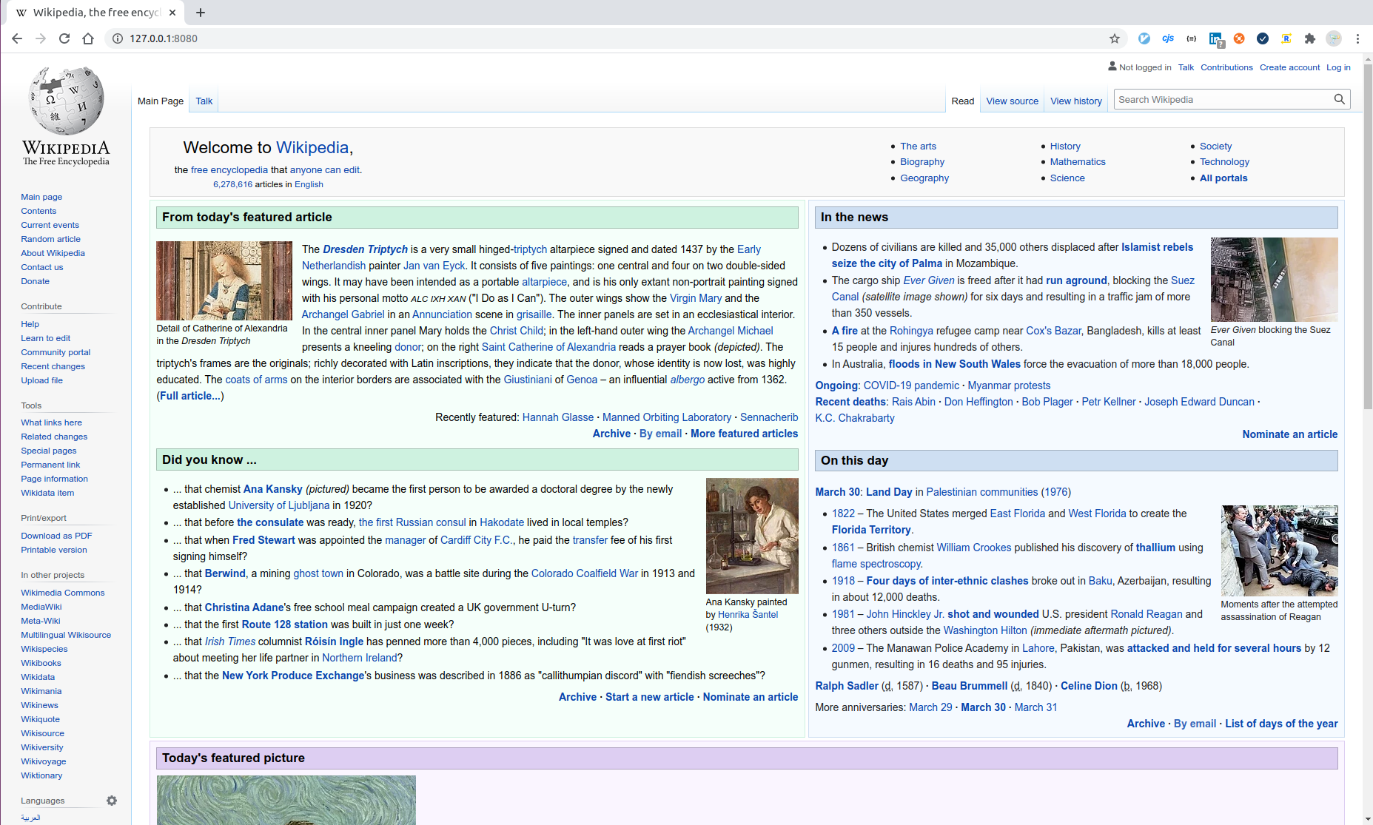Click List of days of the year
This screenshot has width=1373, height=825.
(1281, 724)
